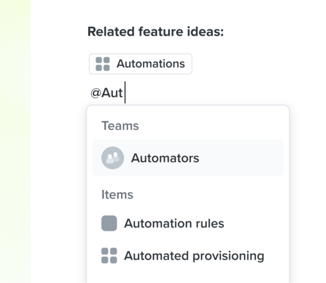Click the square icon beside Automation rules
Screen dimensions: 326x283
pyautogui.click(x=109, y=223)
